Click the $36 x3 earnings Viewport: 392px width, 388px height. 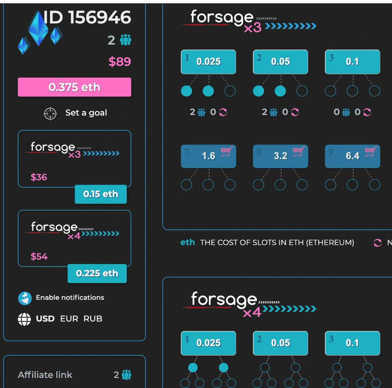click(x=39, y=177)
